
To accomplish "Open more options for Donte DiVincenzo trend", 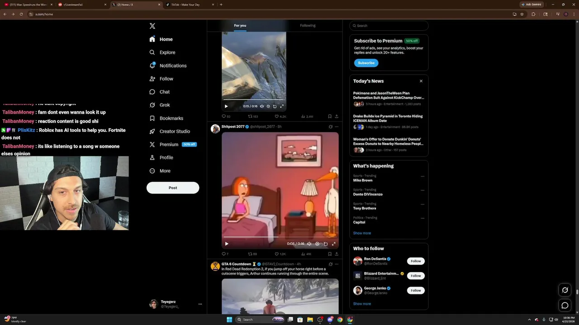I will coord(422,190).
